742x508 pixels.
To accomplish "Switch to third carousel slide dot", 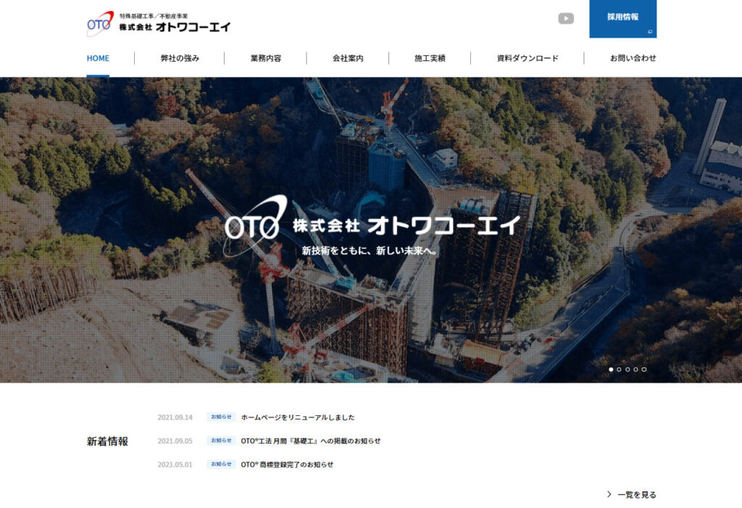I will coord(628,370).
